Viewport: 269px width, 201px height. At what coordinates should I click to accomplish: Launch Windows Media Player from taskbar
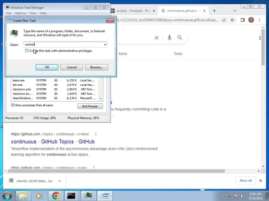(x=39, y=196)
